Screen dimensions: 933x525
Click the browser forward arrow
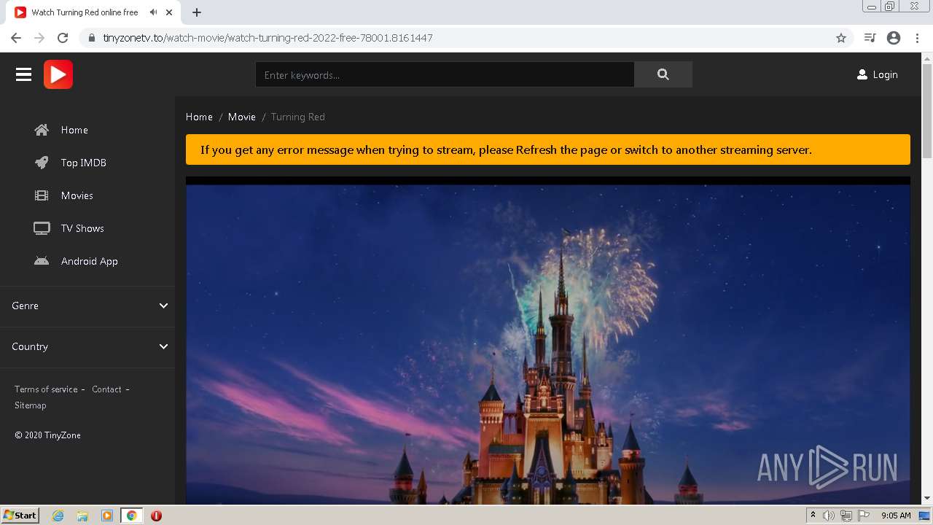point(39,38)
